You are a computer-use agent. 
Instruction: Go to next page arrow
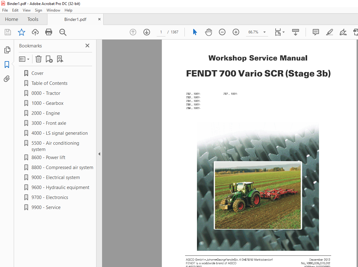pyautogui.click(x=147, y=32)
